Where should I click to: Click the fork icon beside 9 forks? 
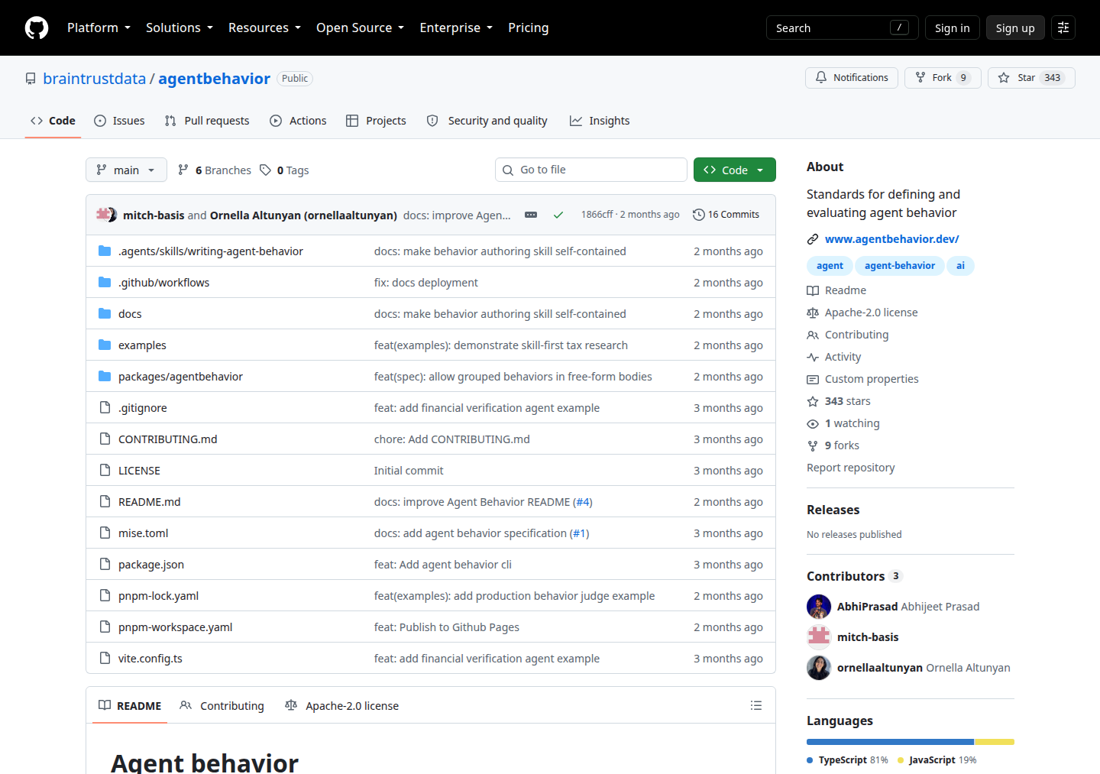tap(813, 445)
